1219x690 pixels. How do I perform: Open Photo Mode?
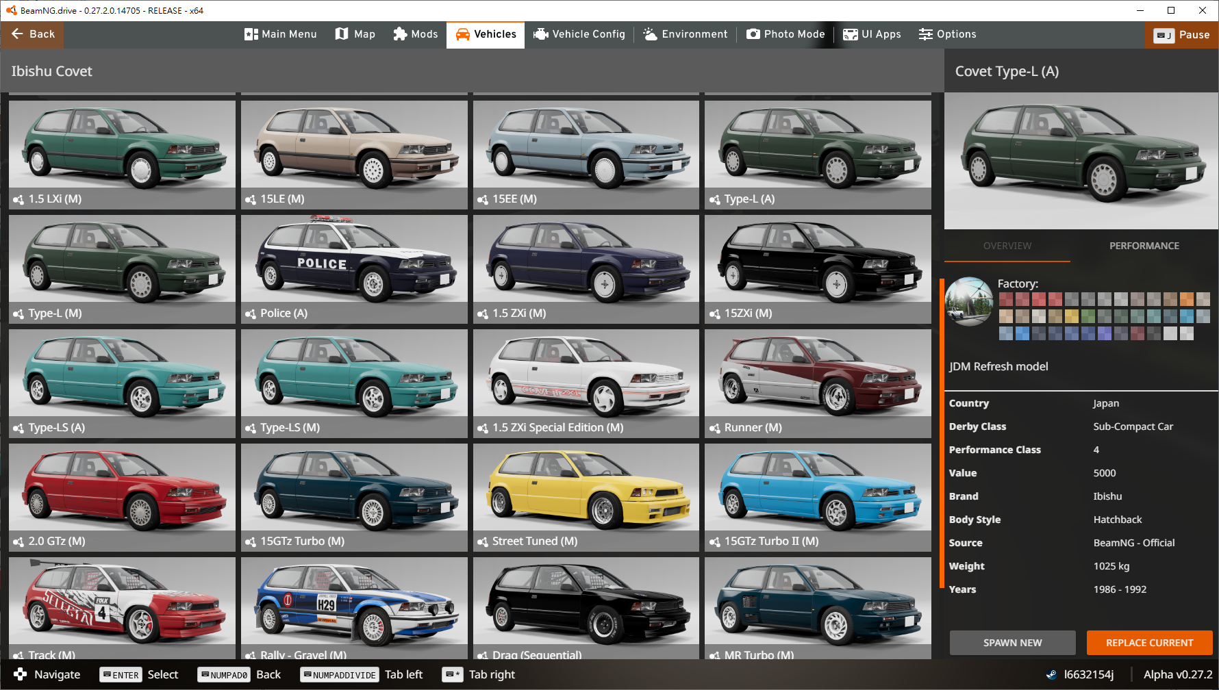tap(786, 34)
